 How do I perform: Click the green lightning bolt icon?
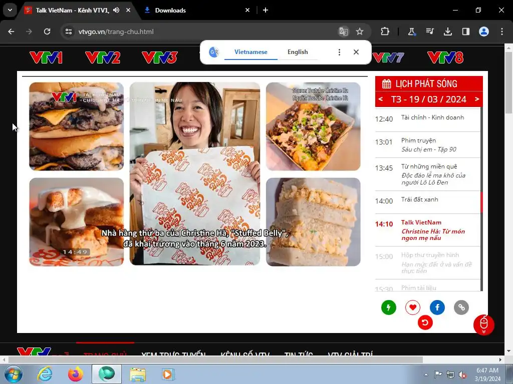coord(389,307)
